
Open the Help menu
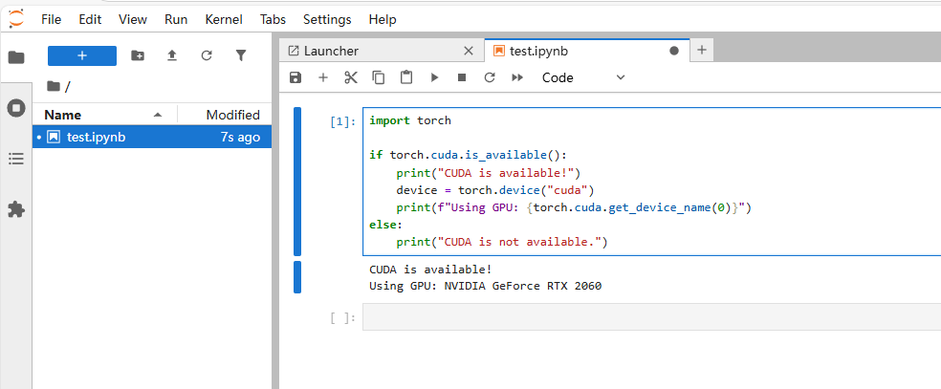tap(383, 19)
